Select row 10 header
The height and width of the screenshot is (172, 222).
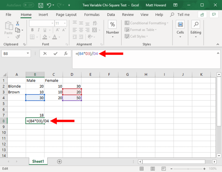click(x=4, y=133)
